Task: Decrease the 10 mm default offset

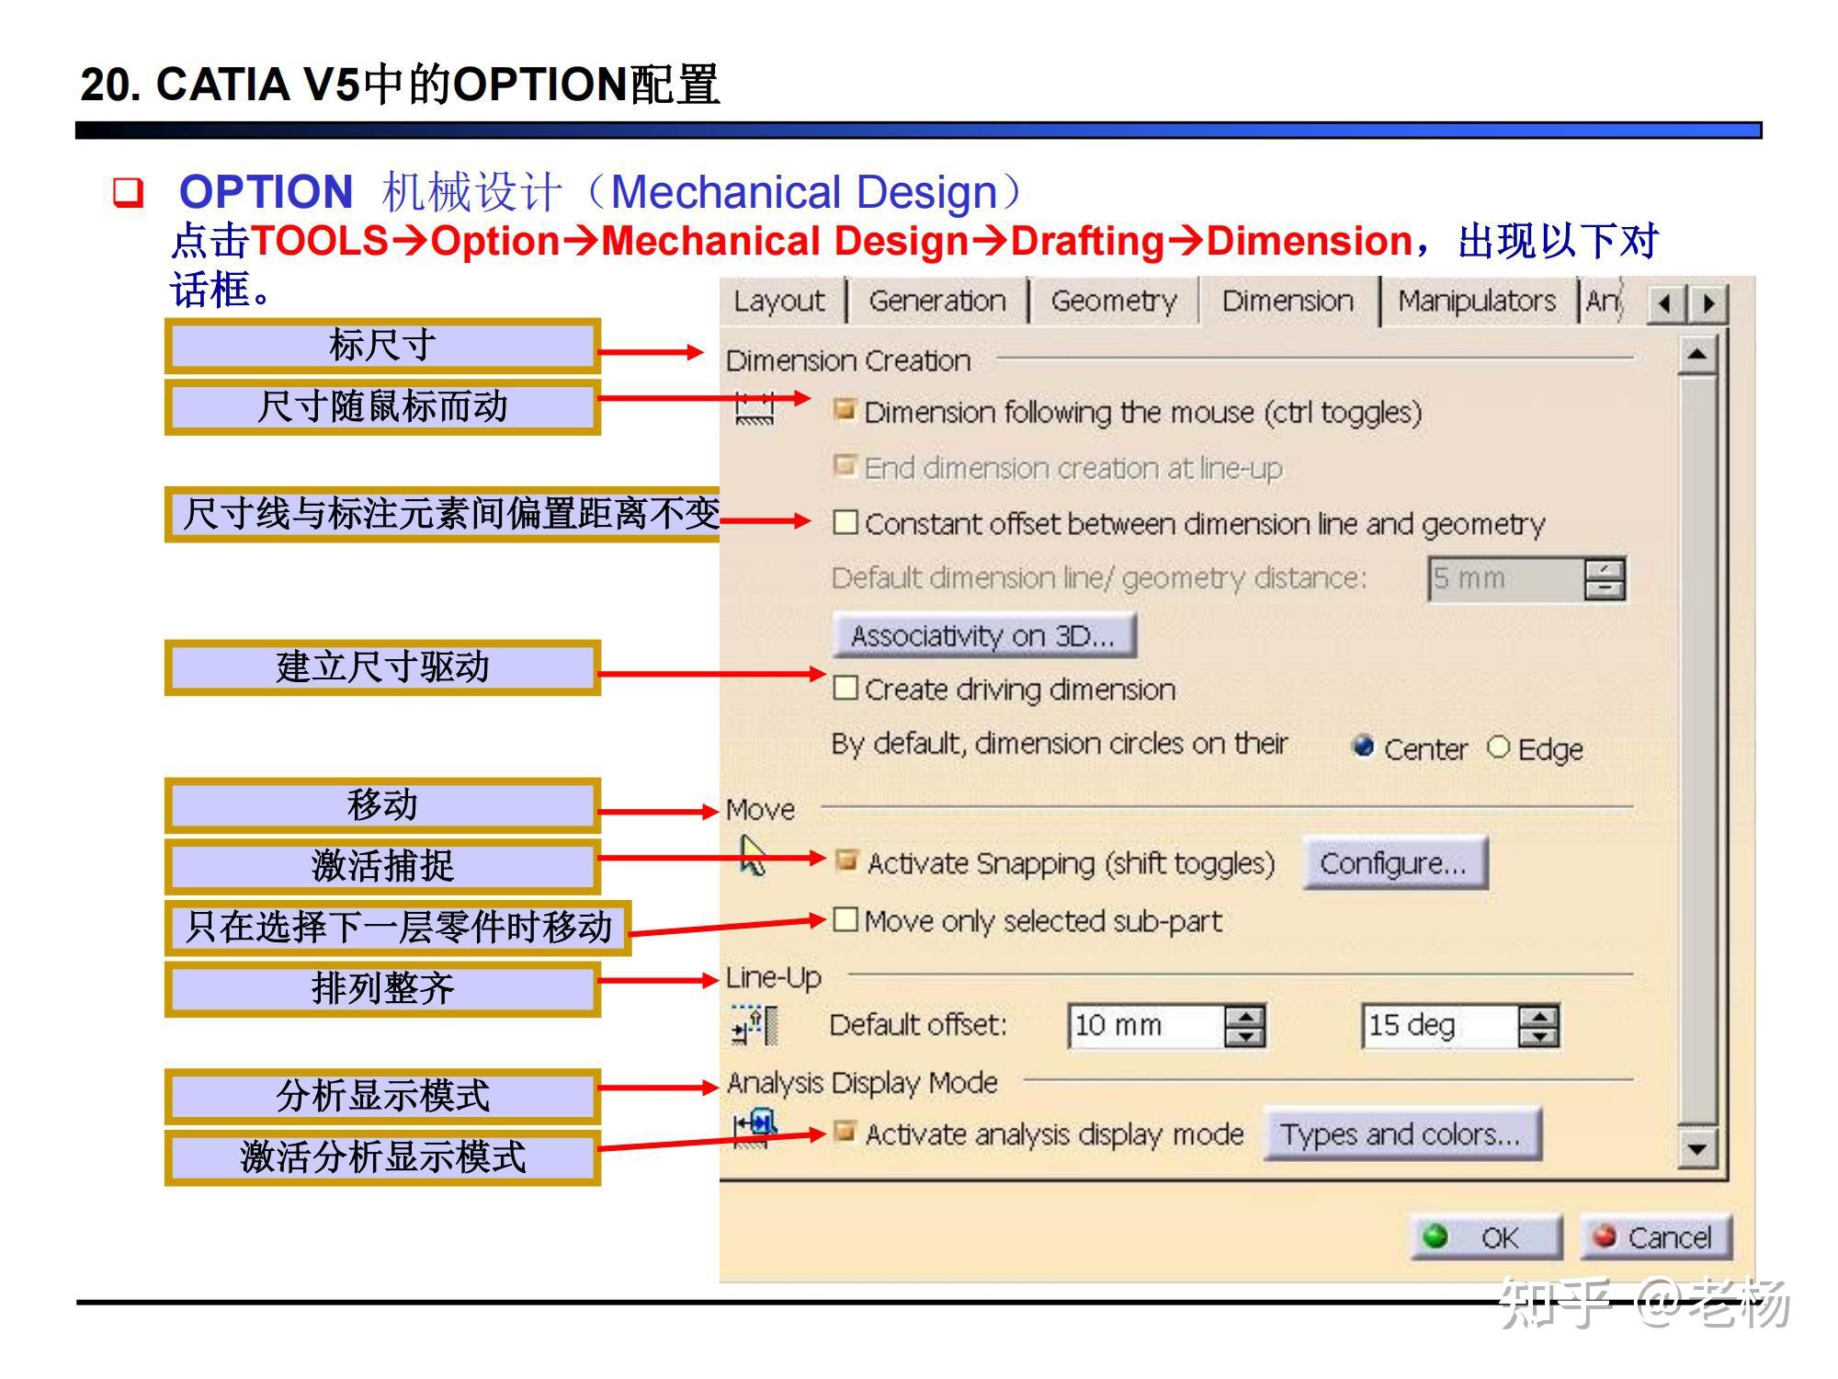Action: [x=1245, y=1036]
